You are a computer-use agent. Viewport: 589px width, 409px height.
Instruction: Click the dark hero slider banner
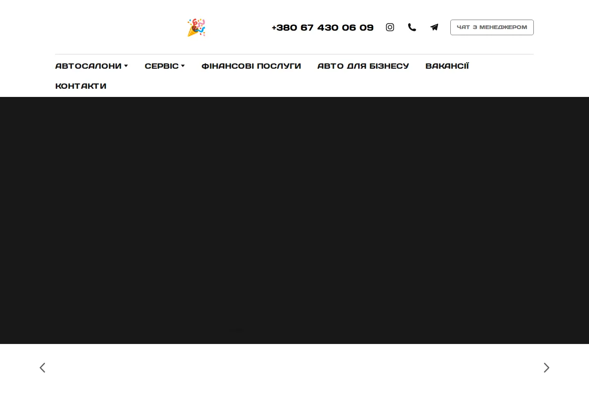click(294, 220)
